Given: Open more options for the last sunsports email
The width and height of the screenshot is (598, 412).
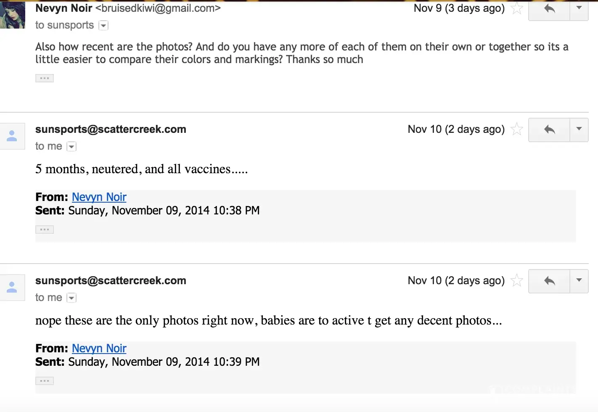Looking at the screenshot, I should (579, 281).
